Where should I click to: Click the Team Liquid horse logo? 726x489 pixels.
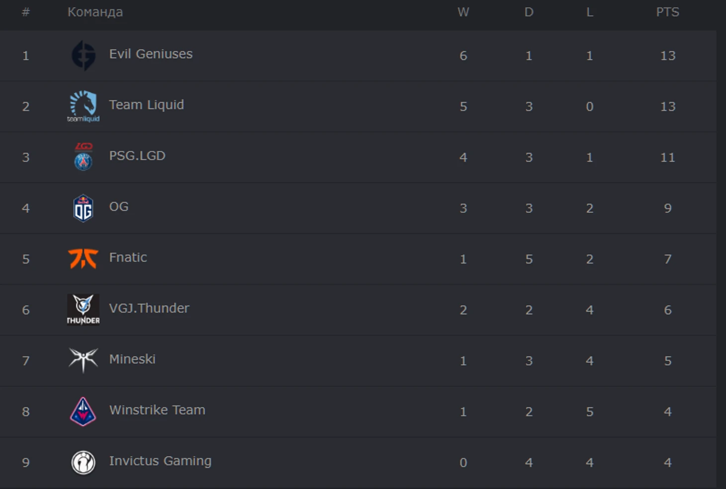tap(83, 106)
